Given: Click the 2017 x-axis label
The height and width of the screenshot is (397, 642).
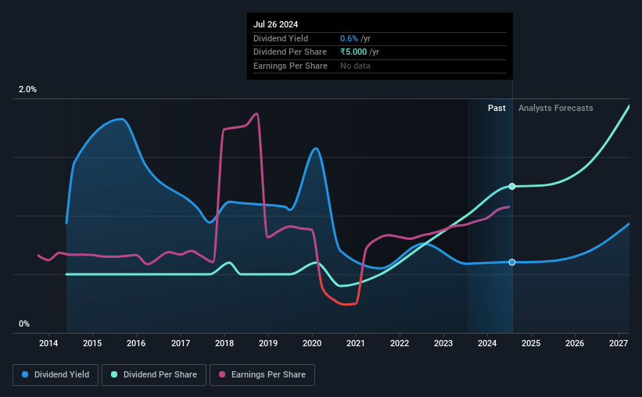Looking at the screenshot, I should [180, 343].
